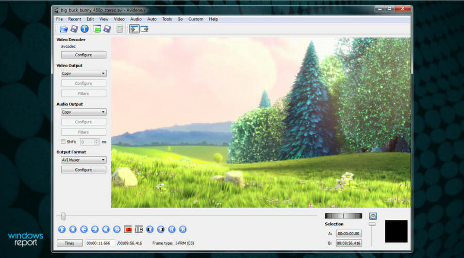Open the Tools menu
Image resolution: width=464 pixels, height=258 pixels.
tap(167, 19)
